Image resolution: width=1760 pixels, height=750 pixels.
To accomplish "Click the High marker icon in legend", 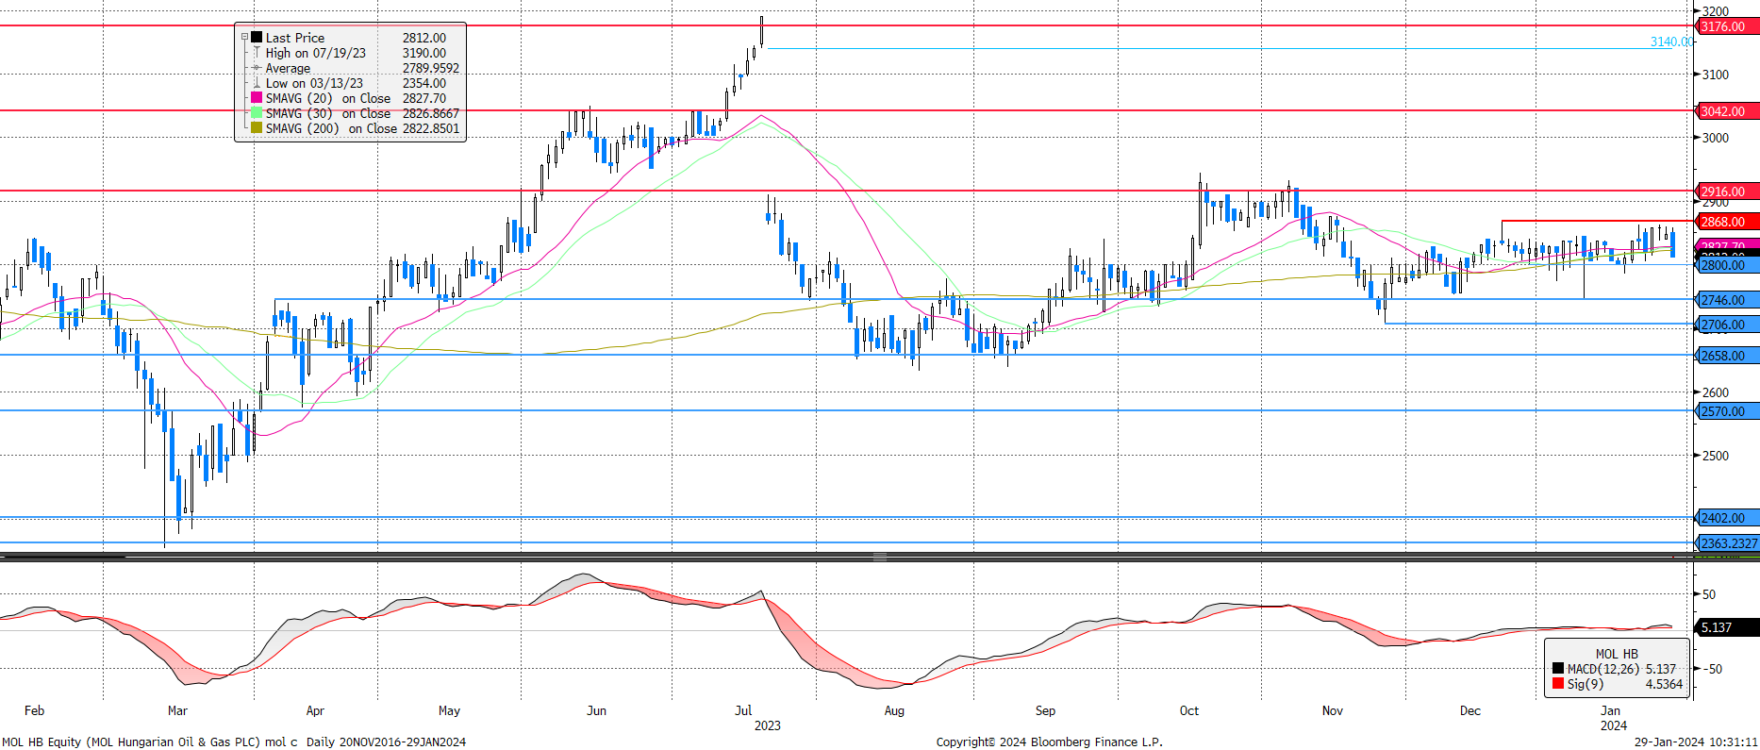I will click(x=257, y=53).
